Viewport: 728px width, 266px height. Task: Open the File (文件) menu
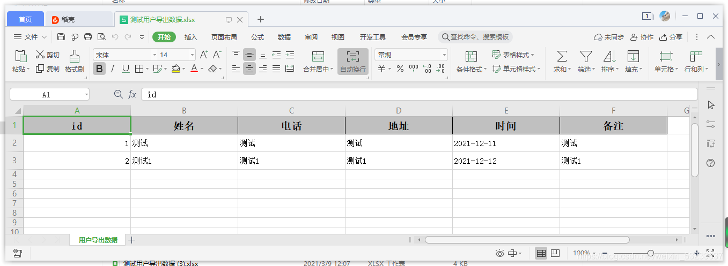[30, 37]
